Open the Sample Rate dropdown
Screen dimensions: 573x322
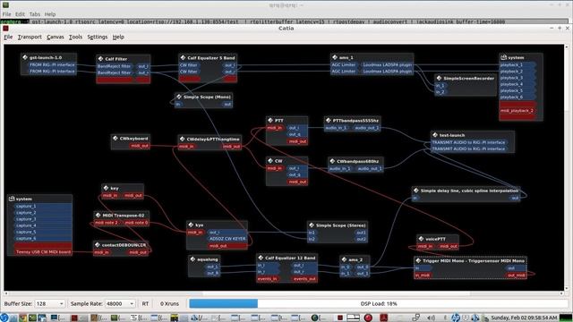click(120, 304)
